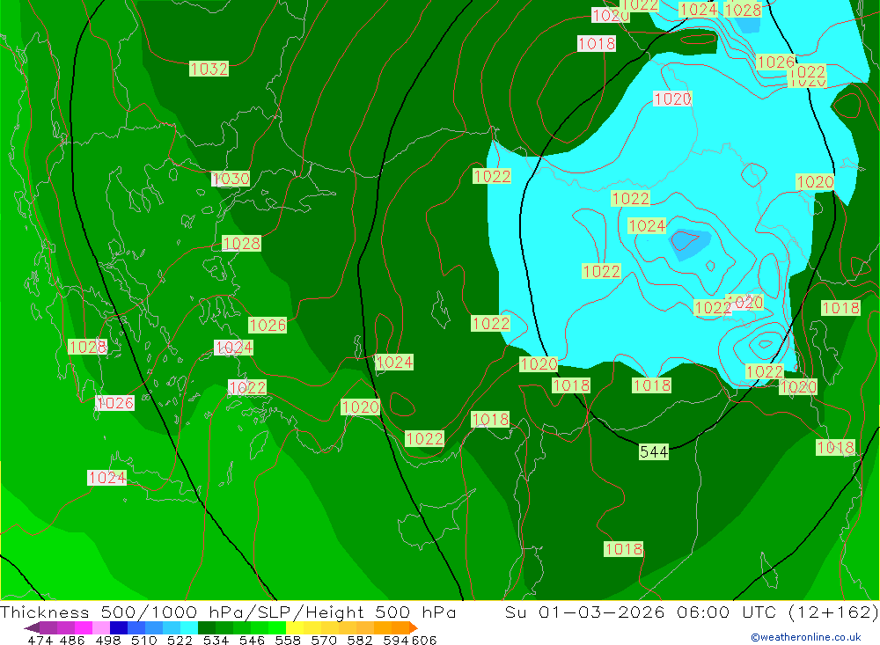The image size is (880, 645).
Task: Click the 570 legend value
Action: click(323, 640)
